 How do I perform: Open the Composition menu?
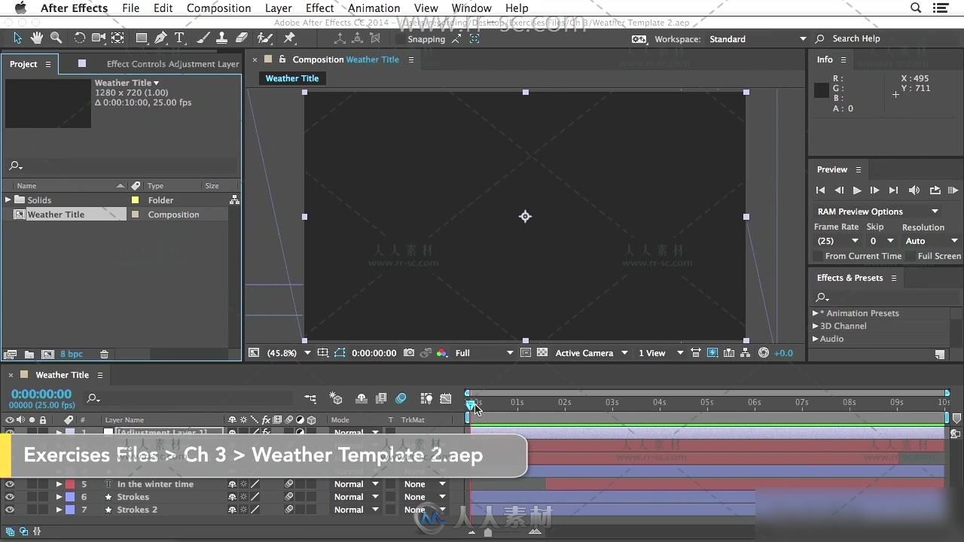(x=218, y=8)
